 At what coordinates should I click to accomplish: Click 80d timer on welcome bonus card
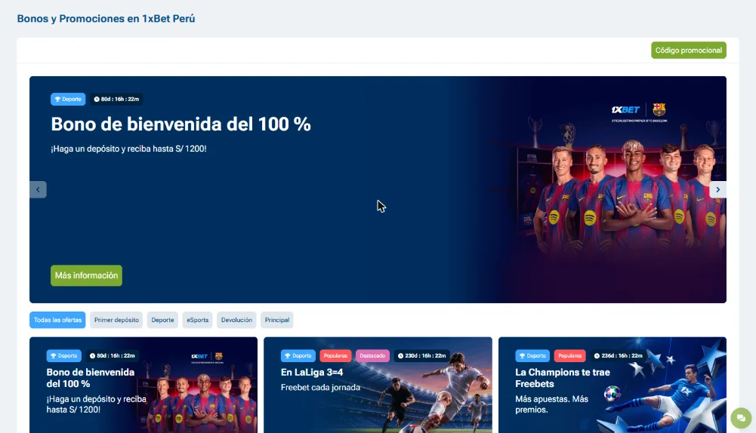tap(113, 356)
